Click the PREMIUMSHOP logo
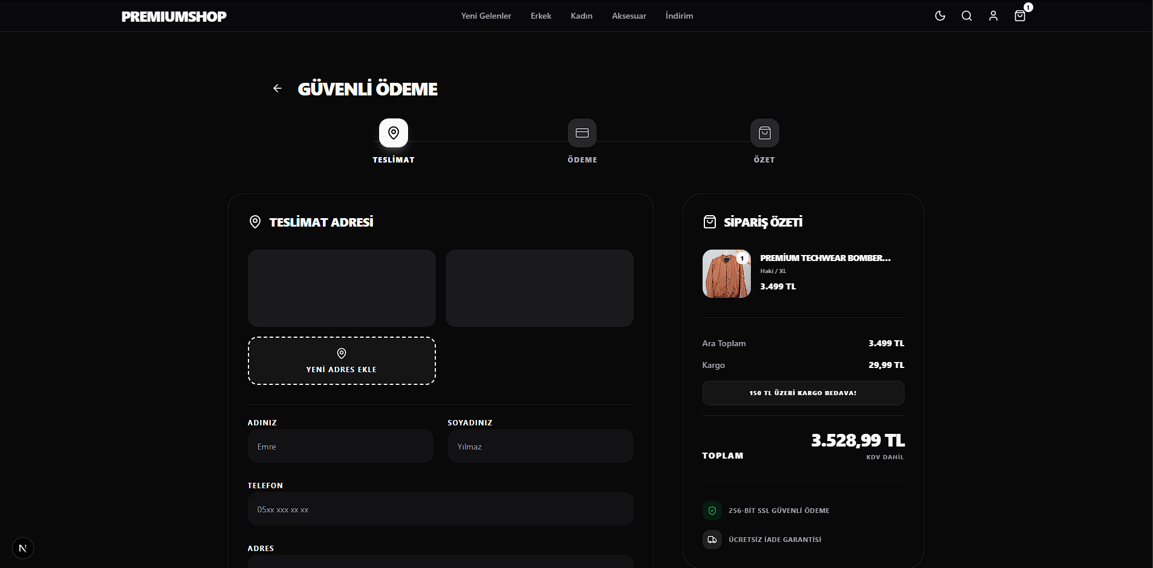This screenshot has height=568, width=1153. pos(174,16)
